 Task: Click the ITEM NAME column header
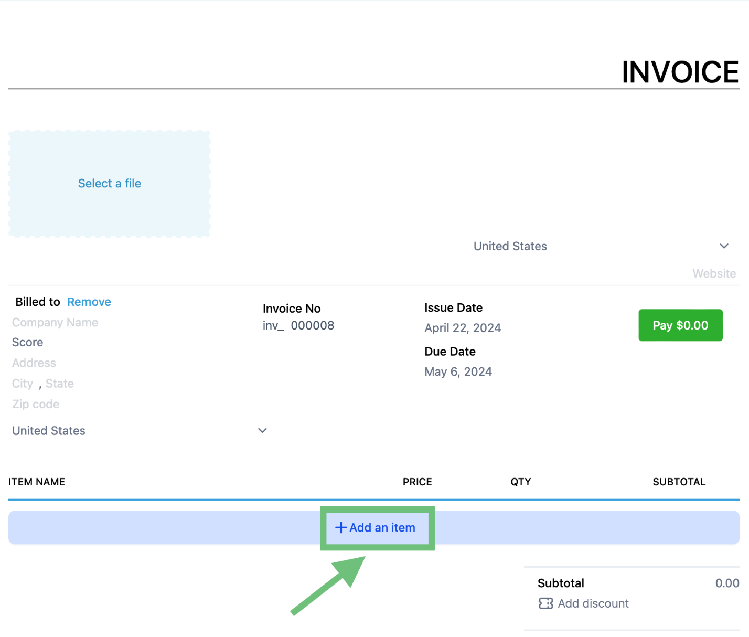click(x=37, y=482)
